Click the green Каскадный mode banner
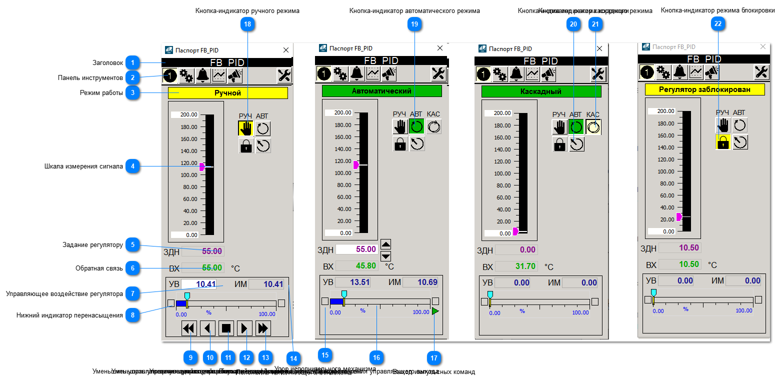The height and width of the screenshot is (384, 783). coord(541,91)
